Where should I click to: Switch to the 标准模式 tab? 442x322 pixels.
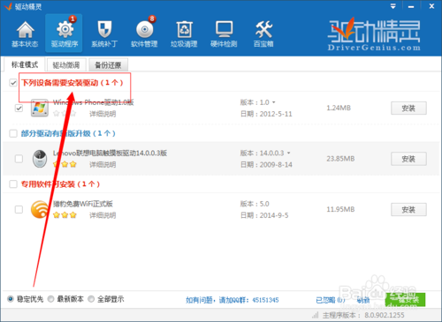(x=25, y=64)
